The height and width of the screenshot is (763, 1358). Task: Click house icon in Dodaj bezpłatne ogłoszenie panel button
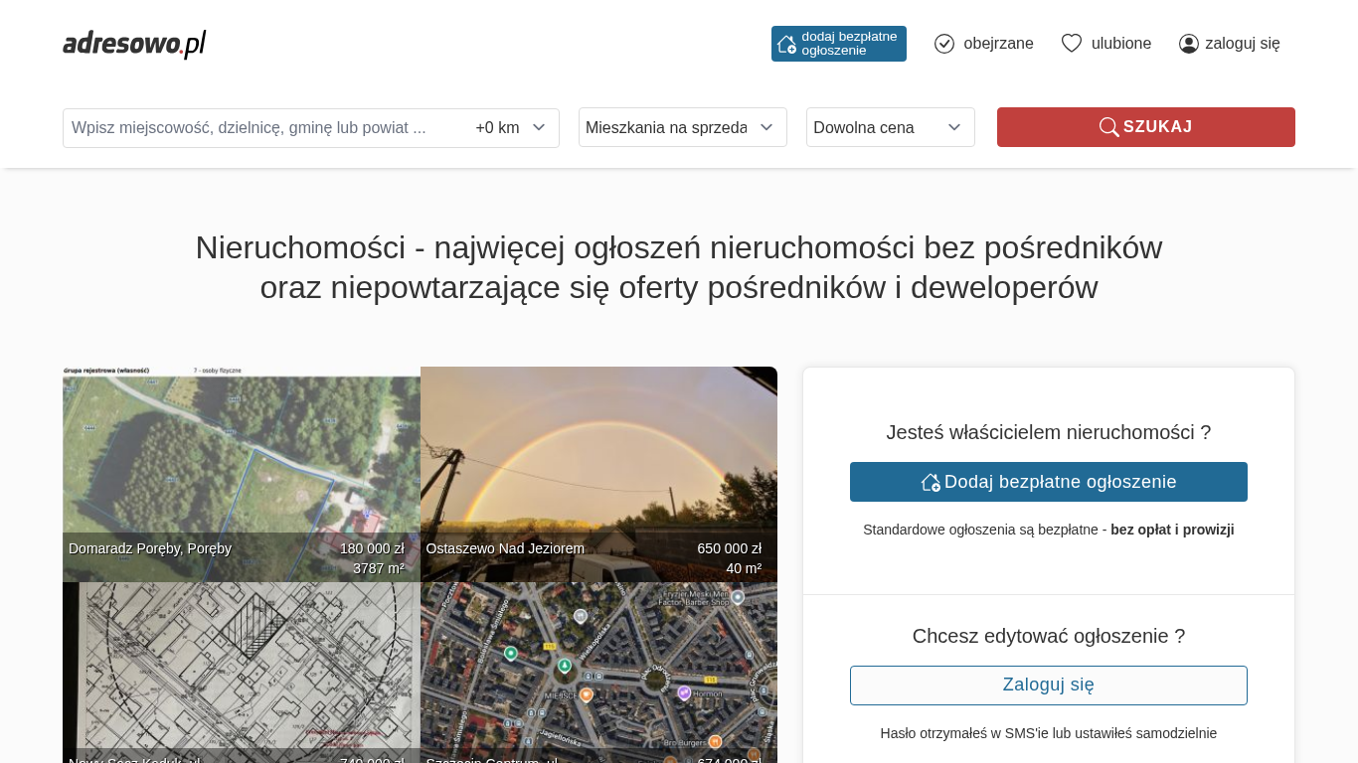(931, 482)
